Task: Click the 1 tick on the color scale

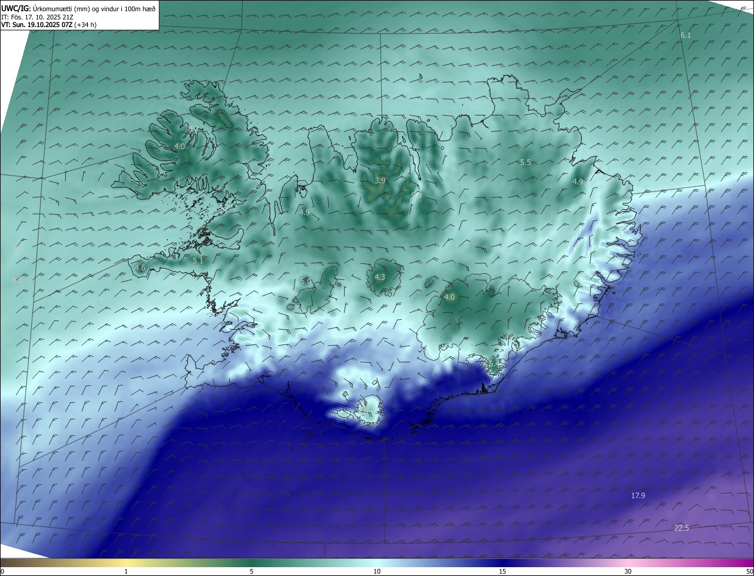Action: 126,571
